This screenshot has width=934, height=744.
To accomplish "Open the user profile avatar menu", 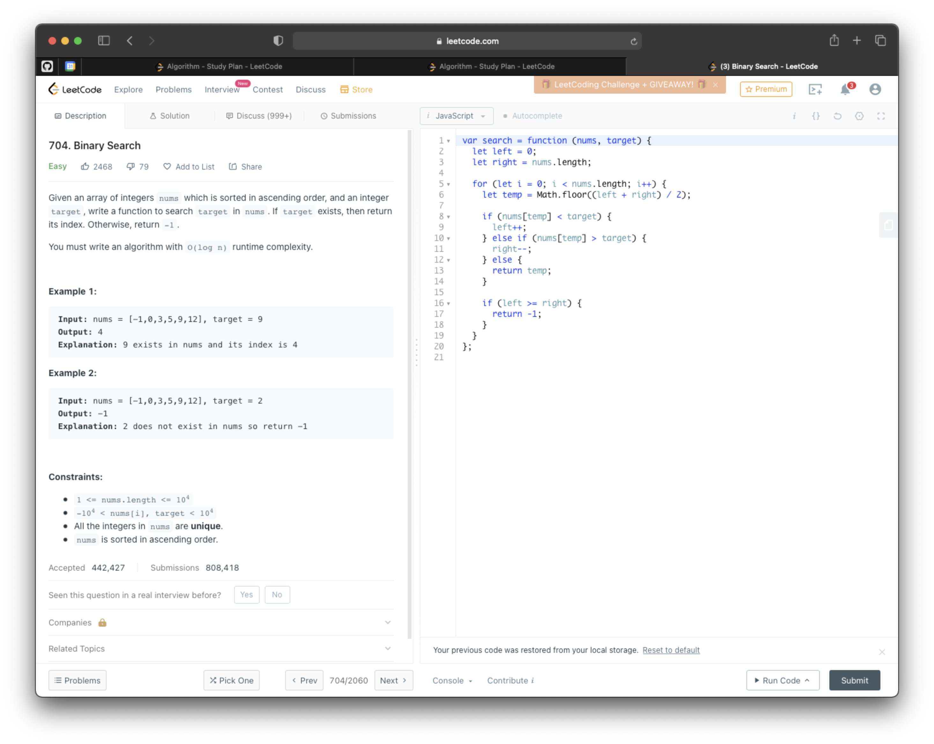I will click(875, 89).
